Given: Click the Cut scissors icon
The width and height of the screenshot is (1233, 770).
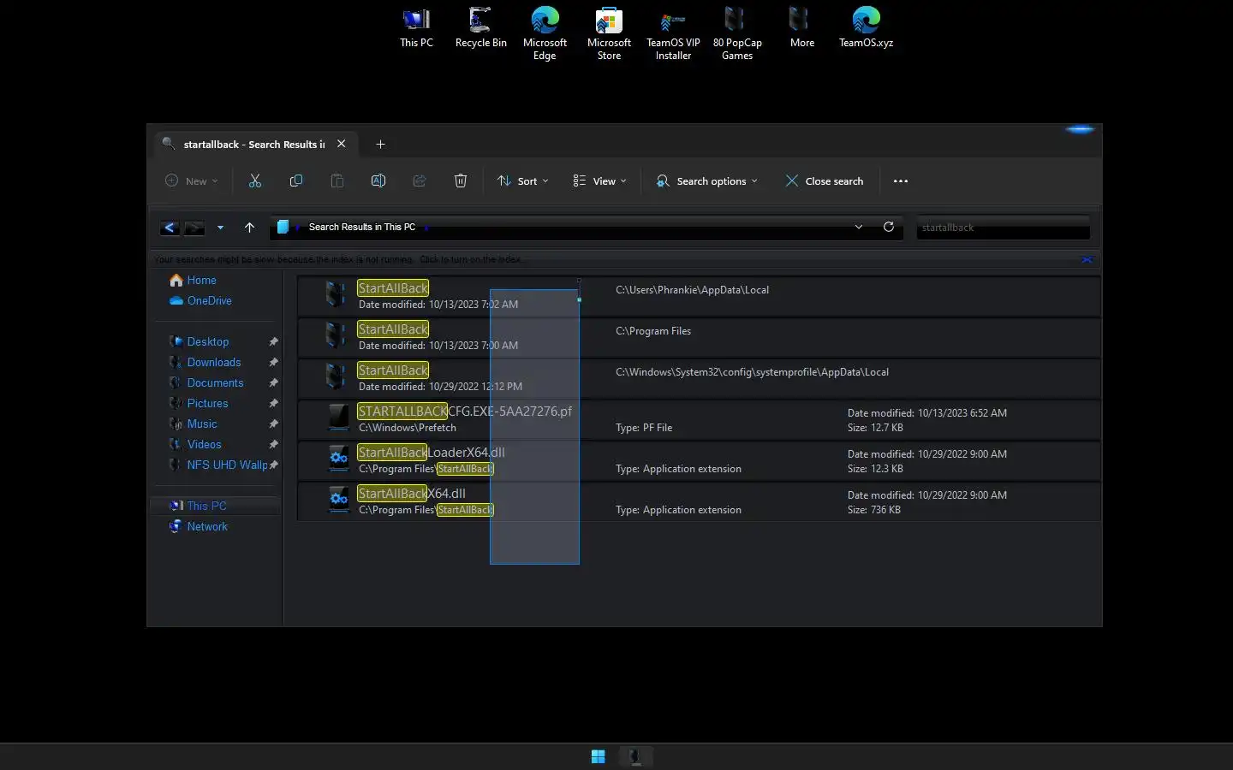Looking at the screenshot, I should click(x=254, y=181).
